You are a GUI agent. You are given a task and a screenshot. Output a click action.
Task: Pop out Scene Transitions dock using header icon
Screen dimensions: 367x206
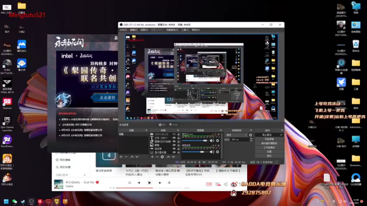251,130
